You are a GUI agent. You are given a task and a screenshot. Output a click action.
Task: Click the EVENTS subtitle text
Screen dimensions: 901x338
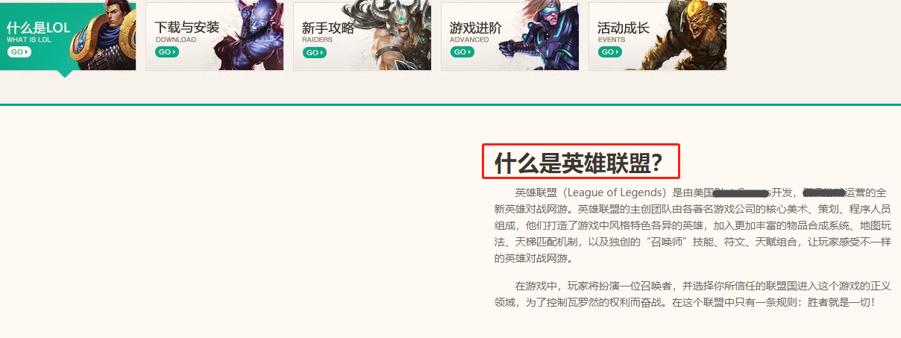tap(612, 40)
